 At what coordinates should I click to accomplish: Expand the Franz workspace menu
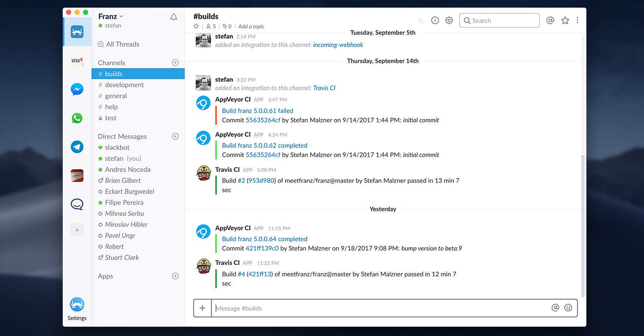(111, 17)
